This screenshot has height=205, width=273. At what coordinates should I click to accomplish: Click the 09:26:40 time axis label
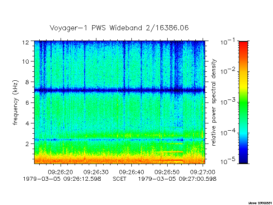131,172
